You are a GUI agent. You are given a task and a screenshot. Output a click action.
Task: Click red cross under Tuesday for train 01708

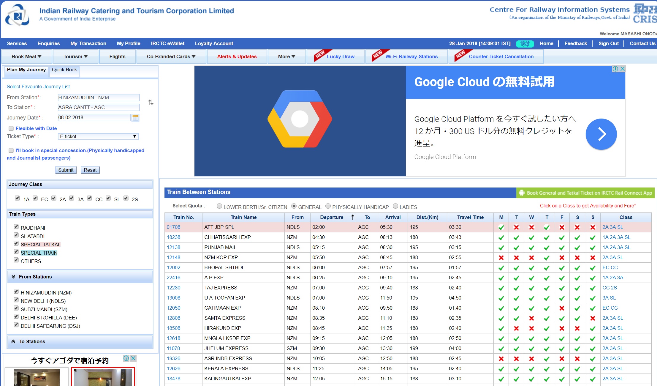(516, 227)
